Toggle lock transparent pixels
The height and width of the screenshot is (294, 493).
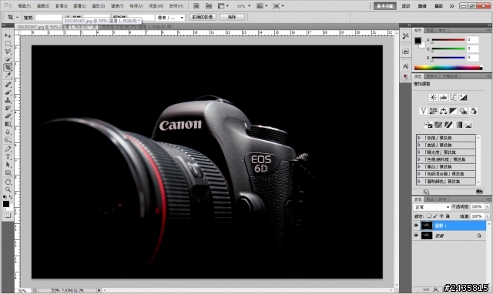click(x=429, y=216)
